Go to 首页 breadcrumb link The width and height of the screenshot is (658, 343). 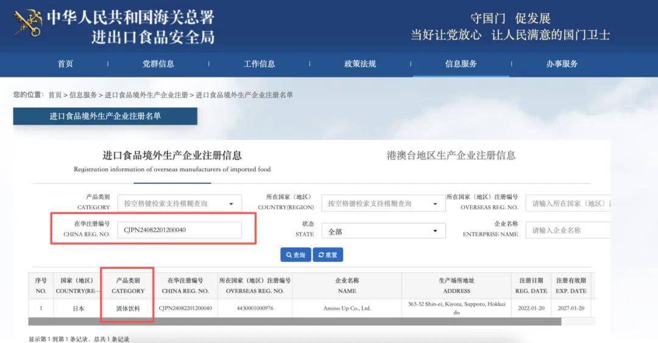(55, 95)
